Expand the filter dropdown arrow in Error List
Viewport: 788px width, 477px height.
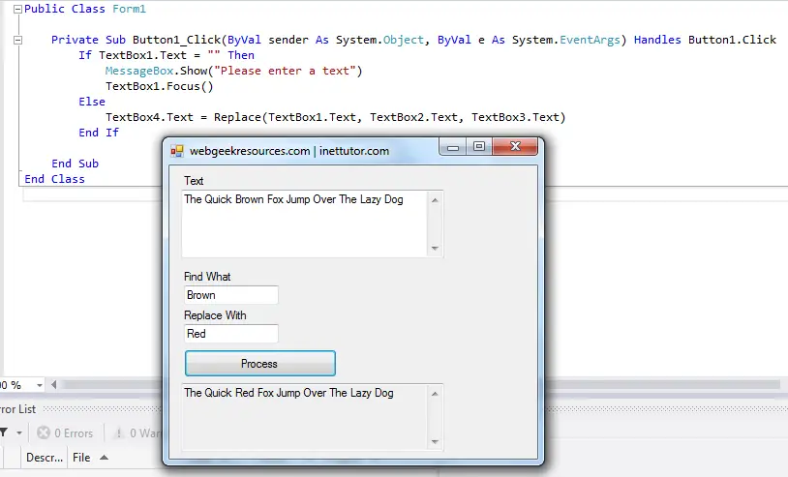click(18, 433)
